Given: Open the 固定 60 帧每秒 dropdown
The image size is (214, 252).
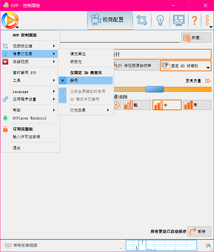Looking at the screenshot, I should coord(185,66).
